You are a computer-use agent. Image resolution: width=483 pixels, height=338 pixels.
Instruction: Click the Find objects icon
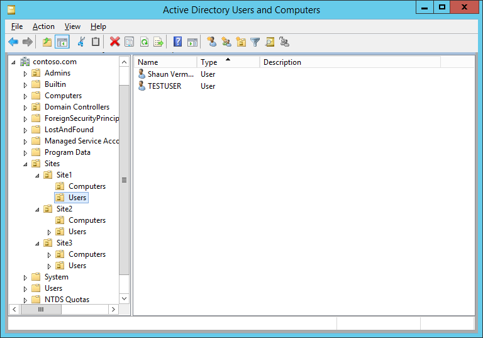pos(270,42)
